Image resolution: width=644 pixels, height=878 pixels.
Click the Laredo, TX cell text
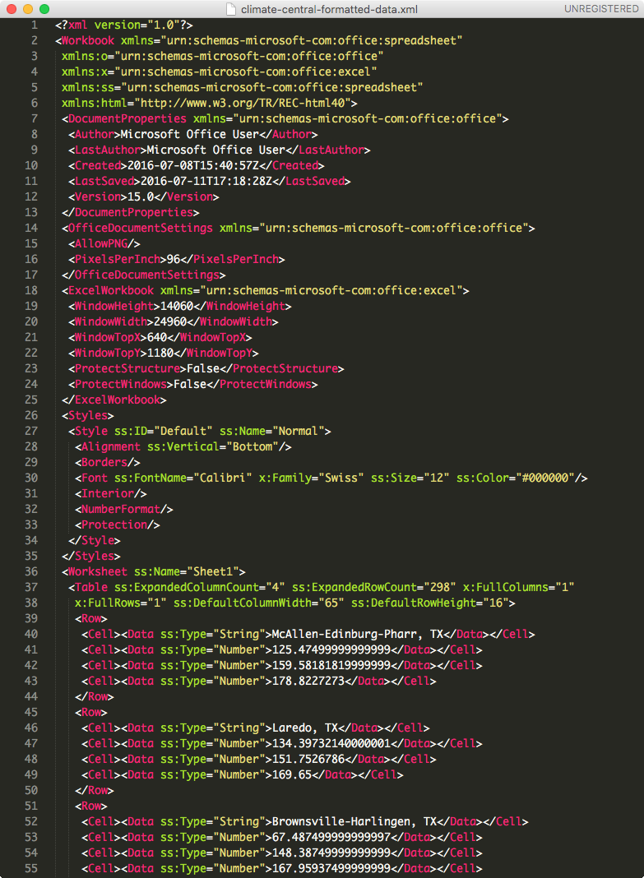point(304,728)
